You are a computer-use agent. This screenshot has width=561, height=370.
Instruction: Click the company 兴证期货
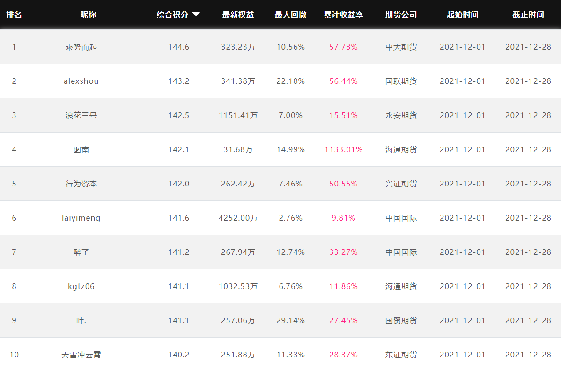(x=401, y=184)
